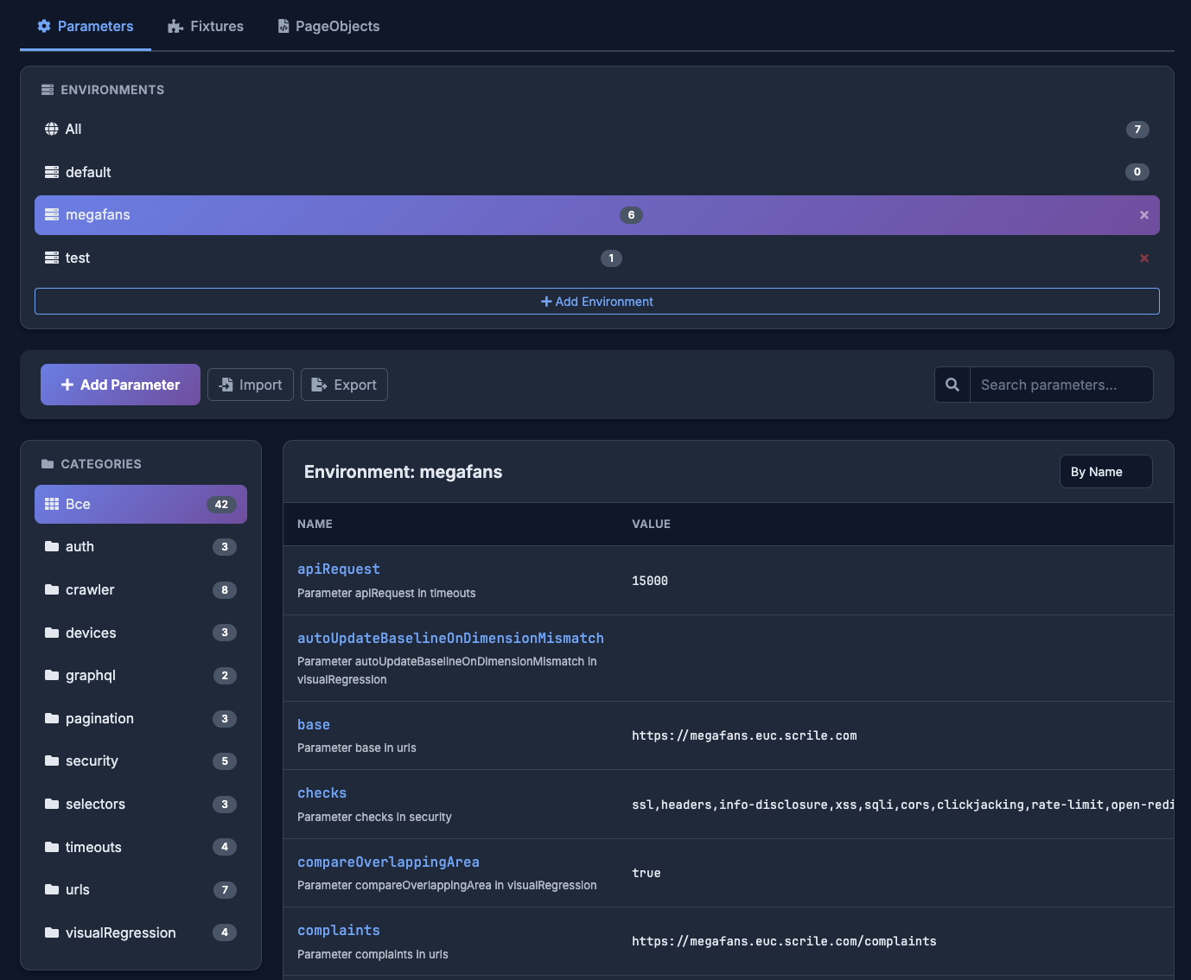Click the X on megafans environment row

(1143, 215)
